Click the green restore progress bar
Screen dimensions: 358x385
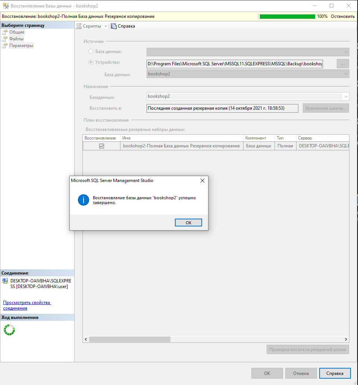pyautogui.click(x=288, y=16)
